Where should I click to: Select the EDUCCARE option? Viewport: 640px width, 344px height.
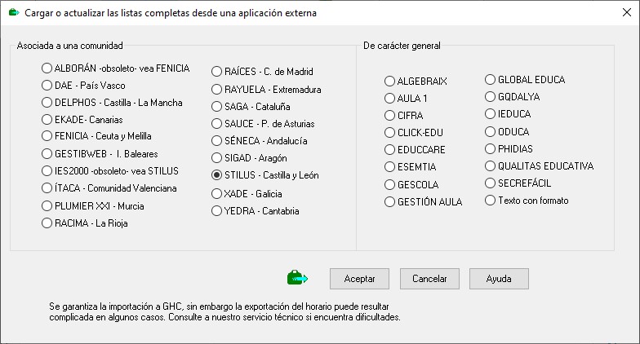tap(415, 150)
